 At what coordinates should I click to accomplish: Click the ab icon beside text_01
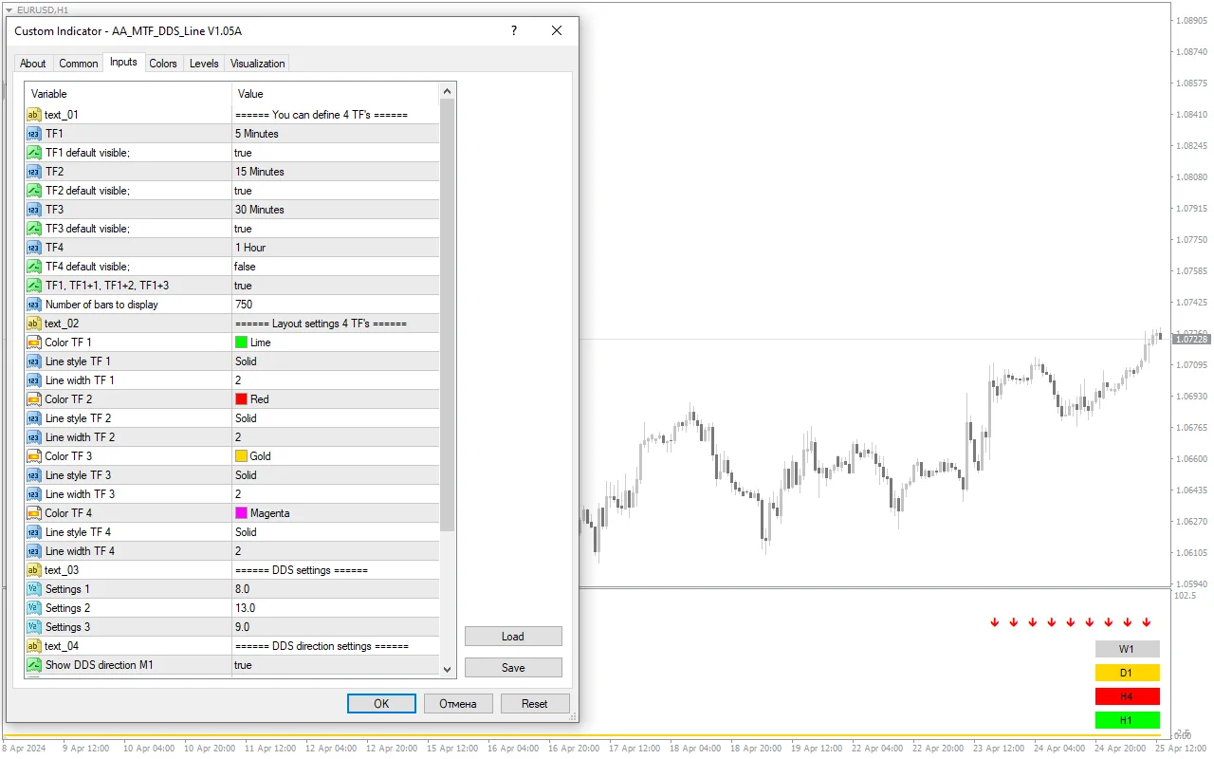[x=32, y=114]
